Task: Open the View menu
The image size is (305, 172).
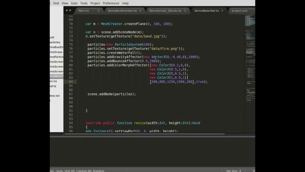Action: [x=65, y=3]
